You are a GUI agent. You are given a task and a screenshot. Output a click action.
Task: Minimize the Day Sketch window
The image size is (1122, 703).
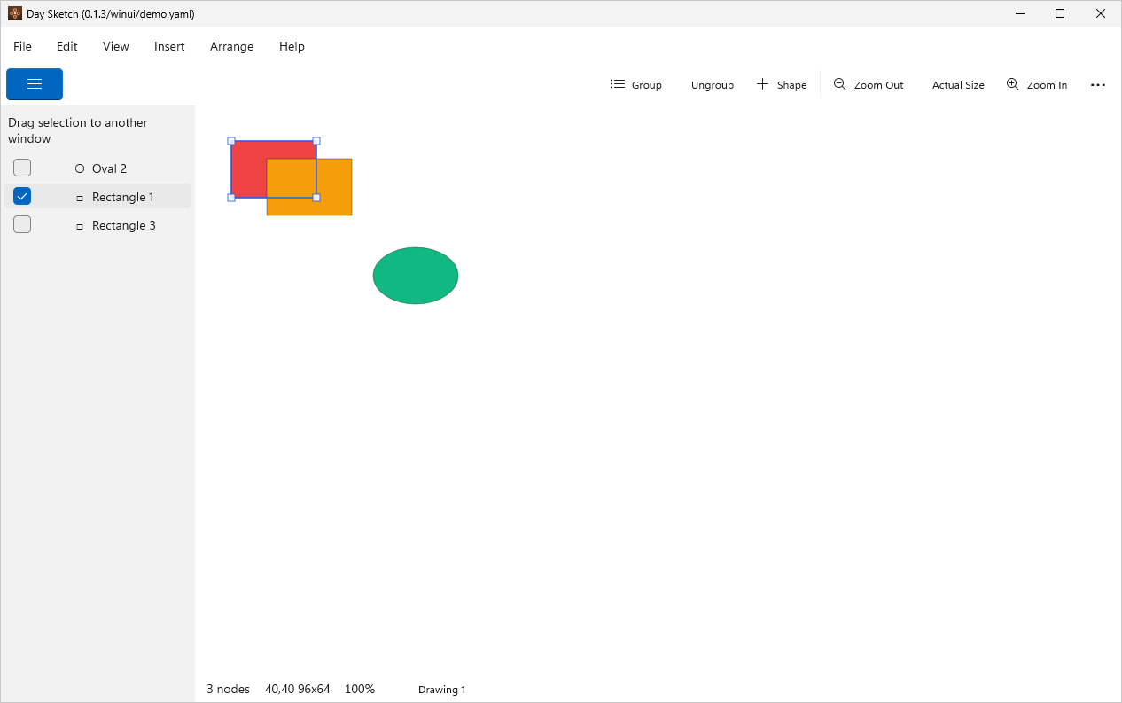coord(1020,13)
